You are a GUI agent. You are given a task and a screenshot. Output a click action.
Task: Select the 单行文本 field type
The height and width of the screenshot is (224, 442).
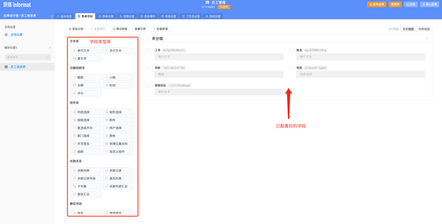[86, 51]
